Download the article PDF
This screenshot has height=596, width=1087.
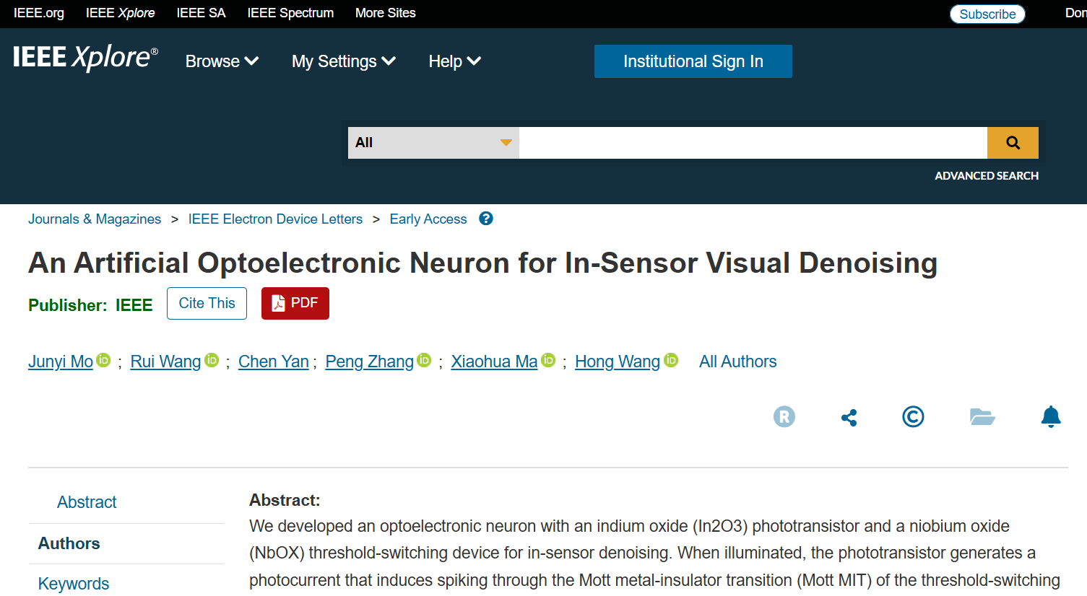[295, 303]
